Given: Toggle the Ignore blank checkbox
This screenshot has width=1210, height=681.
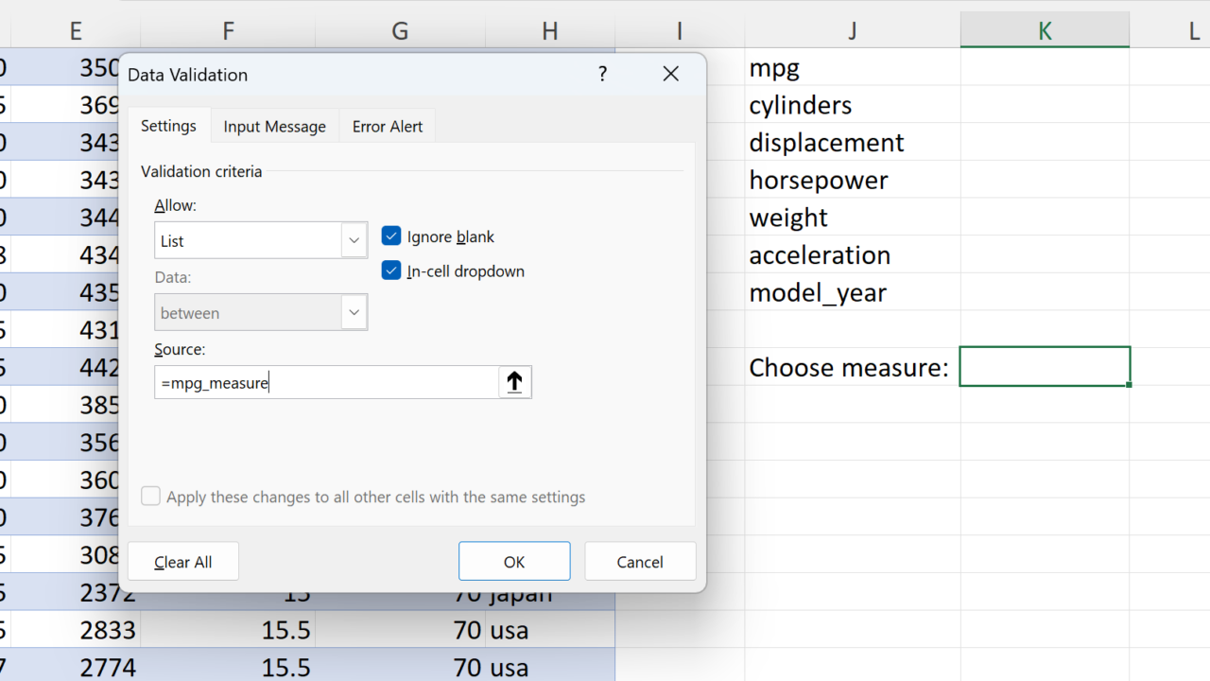Looking at the screenshot, I should coord(391,236).
